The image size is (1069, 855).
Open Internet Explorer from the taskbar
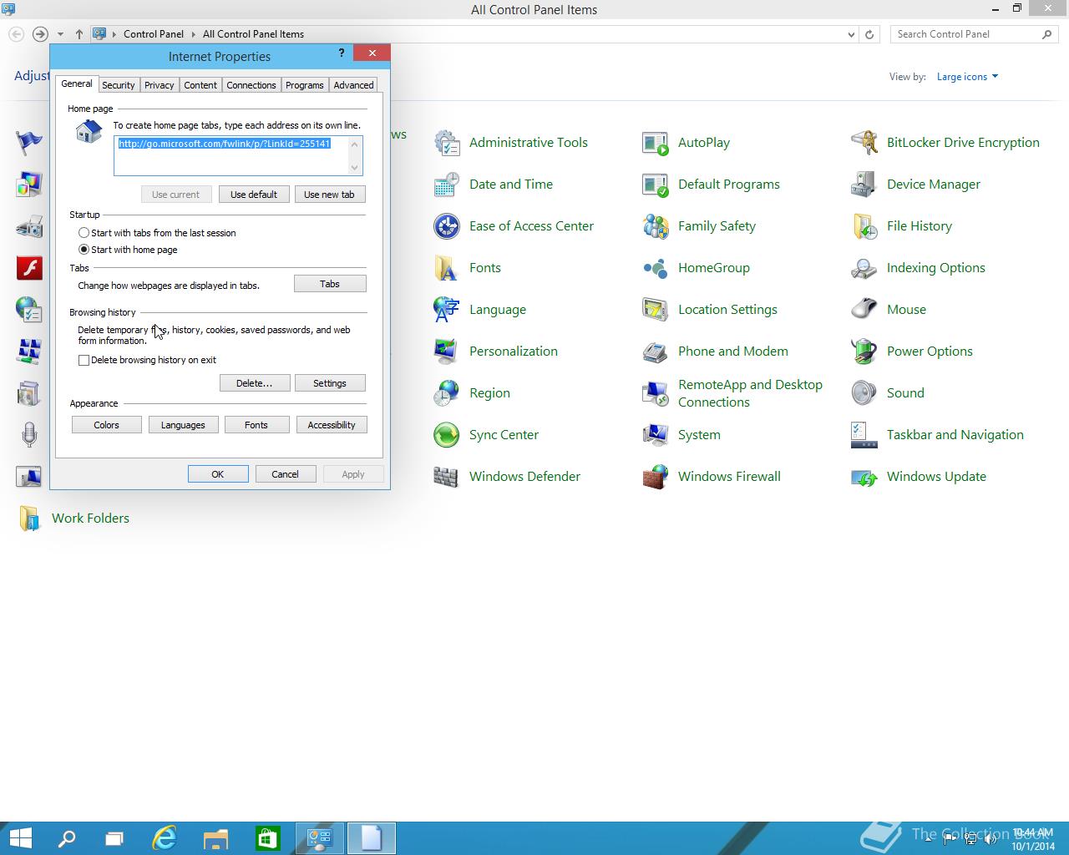[165, 838]
